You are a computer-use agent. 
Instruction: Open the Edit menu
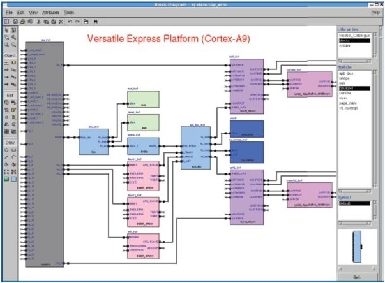click(20, 13)
